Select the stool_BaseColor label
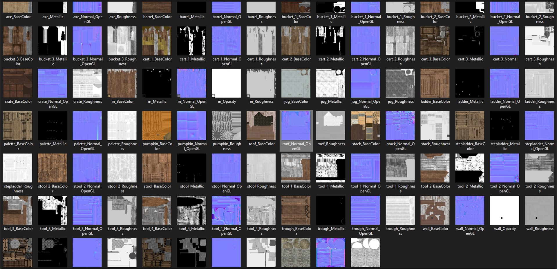This screenshot has height=269, width=557. coord(157,186)
